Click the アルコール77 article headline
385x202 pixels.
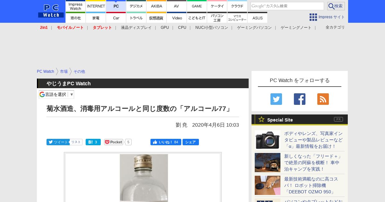pyautogui.click(x=139, y=109)
